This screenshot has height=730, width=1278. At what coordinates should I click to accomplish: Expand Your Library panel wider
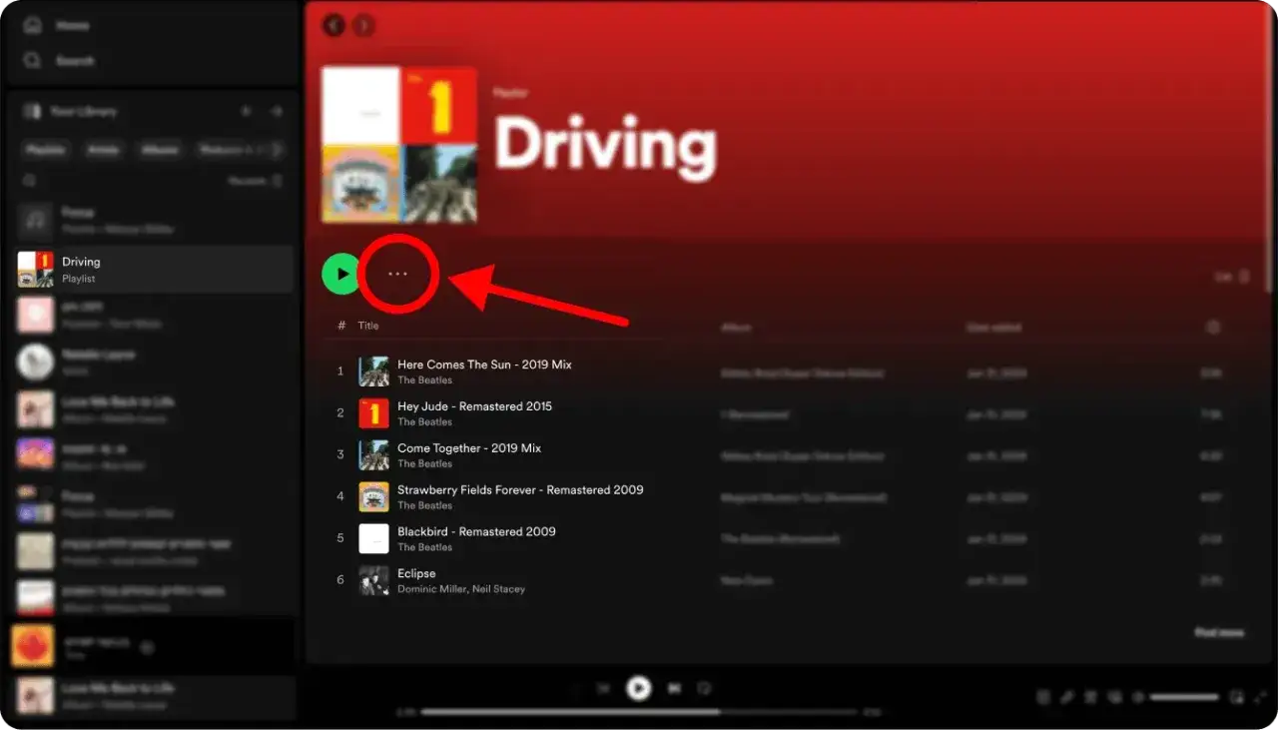pyautogui.click(x=278, y=111)
